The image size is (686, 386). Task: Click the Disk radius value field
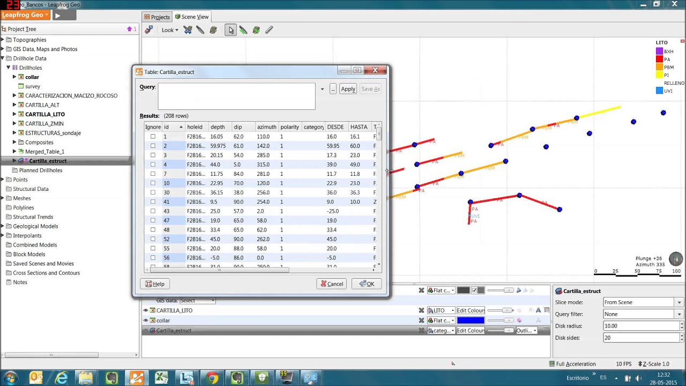[x=641, y=326]
